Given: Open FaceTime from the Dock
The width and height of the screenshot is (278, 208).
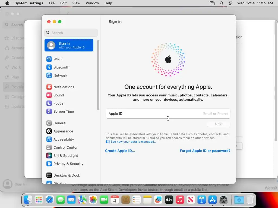Looking at the screenshot, I should pyautogui.click(x=104, y=200).
